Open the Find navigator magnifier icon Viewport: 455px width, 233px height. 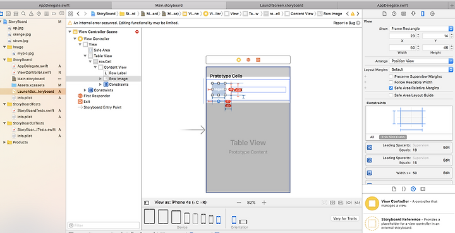click(x=23, y=14)
